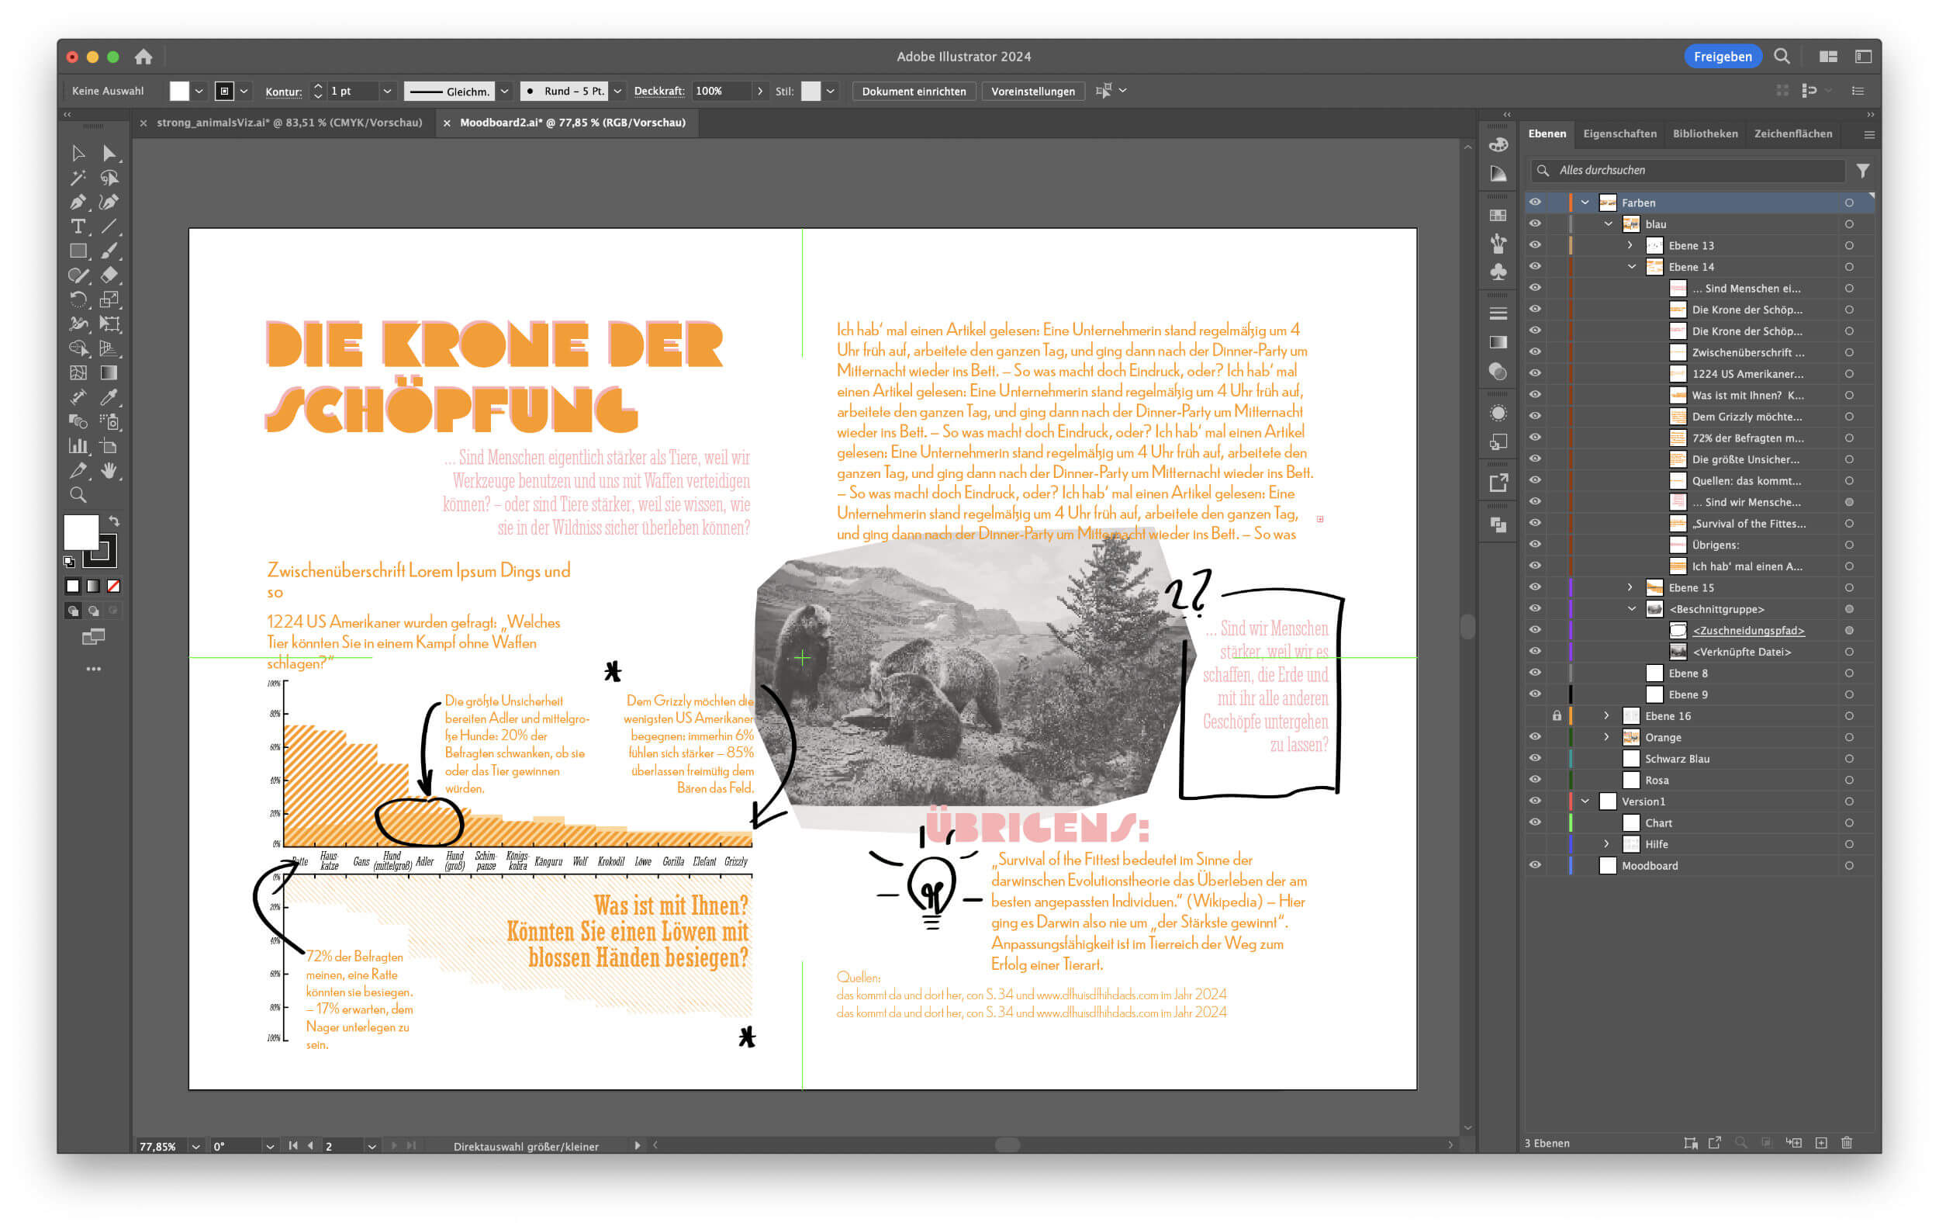Toggle visibility of Chart layer
Screen dimensions: 1939x1229
pos(1536,822)
